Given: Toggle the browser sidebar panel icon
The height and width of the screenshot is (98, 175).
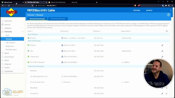Looking at the screenshot, I should pos(169,5).
